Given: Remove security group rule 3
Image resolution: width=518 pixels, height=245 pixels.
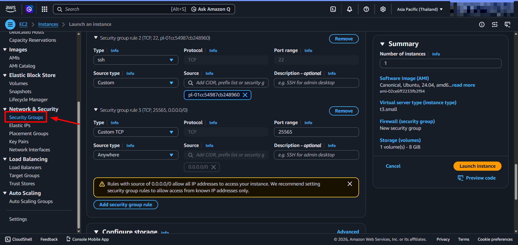Looking at the screenshot, I should [x=344, y=111].
